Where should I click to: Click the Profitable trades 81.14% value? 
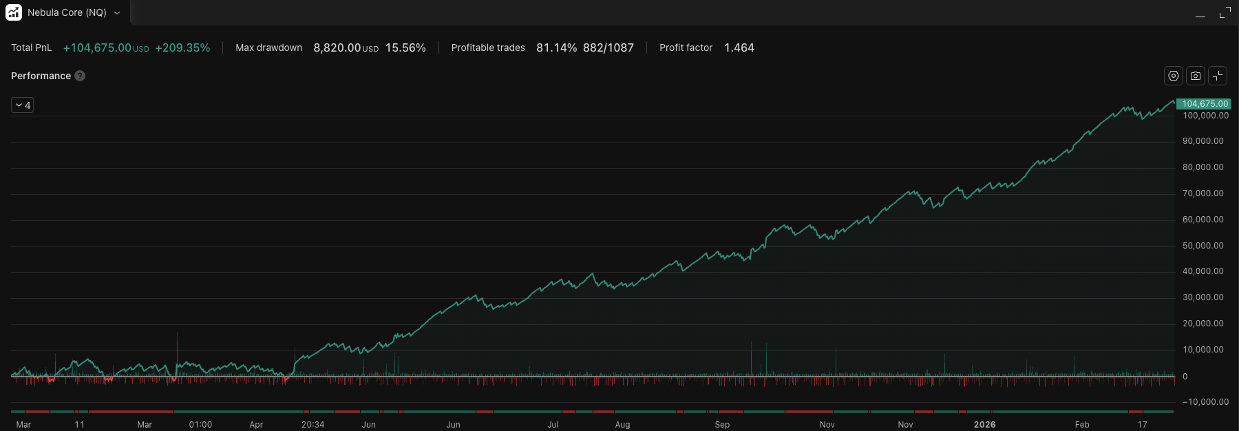point(556,48)
